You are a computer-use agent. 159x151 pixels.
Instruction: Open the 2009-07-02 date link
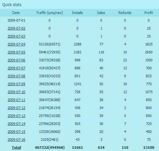tap(16, 28)
